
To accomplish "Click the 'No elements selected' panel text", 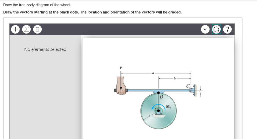I will pyautogui.click(x=45, y=49).
